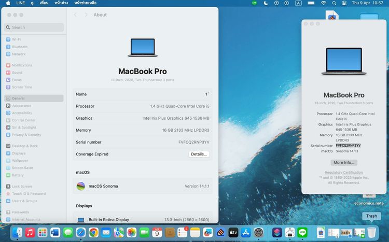The image size is (389, 242).
Task: Open Microsoft Word from the Dock
Action: tap(55, 233)
